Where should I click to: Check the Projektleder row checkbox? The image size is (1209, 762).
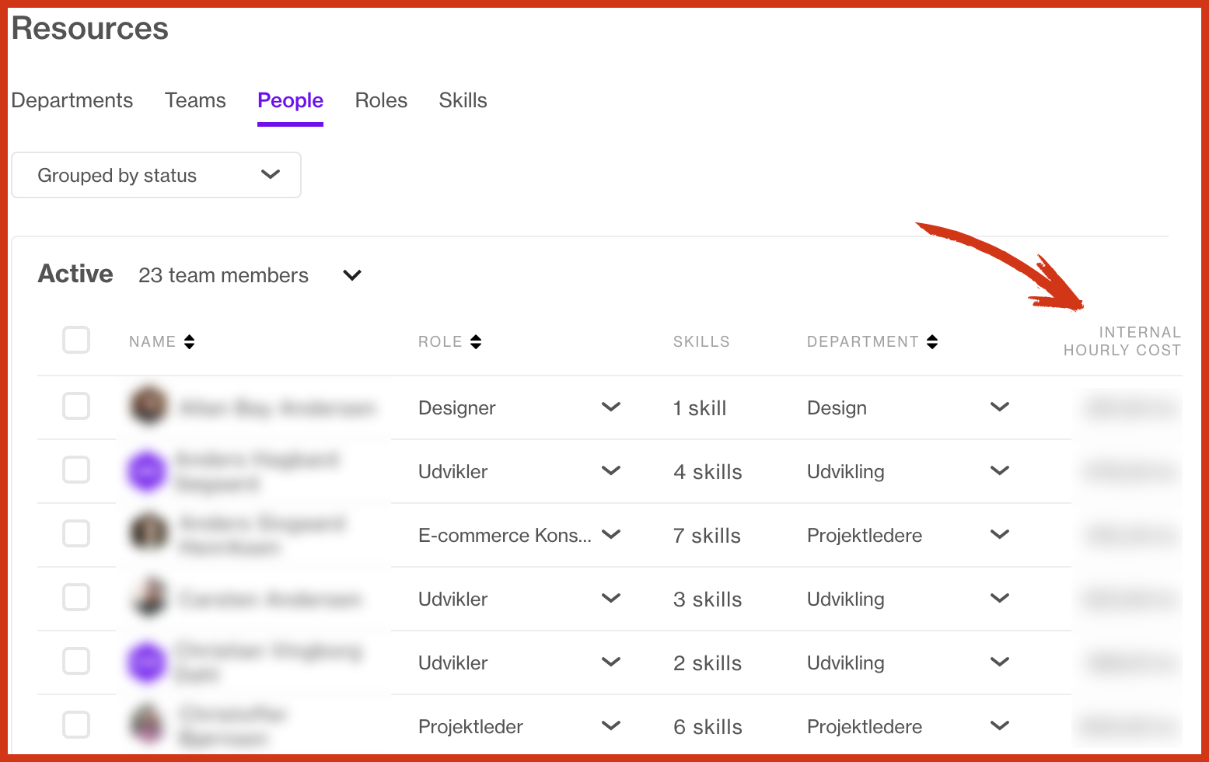click(76, 725)
